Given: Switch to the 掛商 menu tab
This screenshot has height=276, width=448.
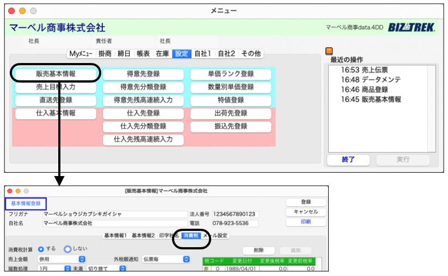Looking at the screenshot, I should pos(106,53).
